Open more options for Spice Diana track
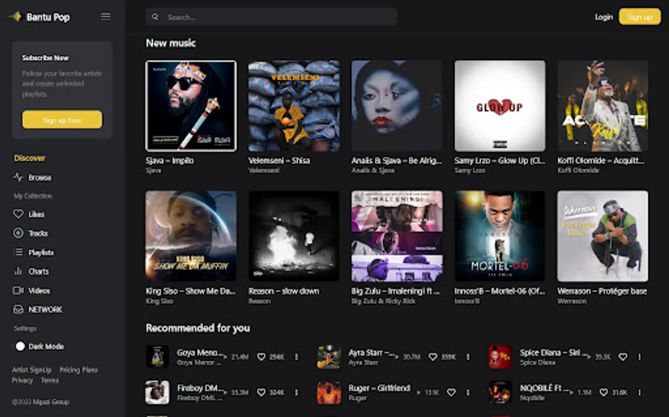This screenshot has width=669, height=417. pos(639,357)
